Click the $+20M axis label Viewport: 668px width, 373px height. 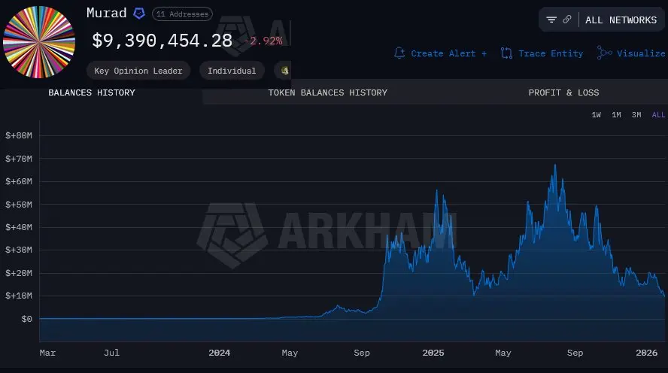[x=19, y=273]
